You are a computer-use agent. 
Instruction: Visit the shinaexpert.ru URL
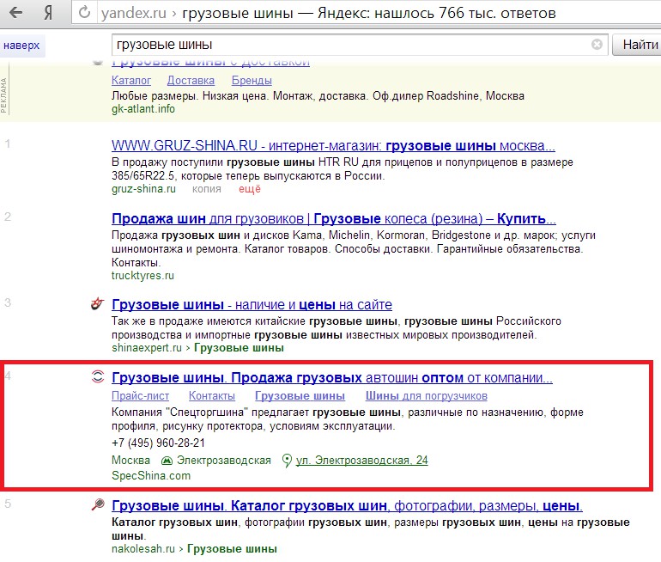click(x=146, y=348)
